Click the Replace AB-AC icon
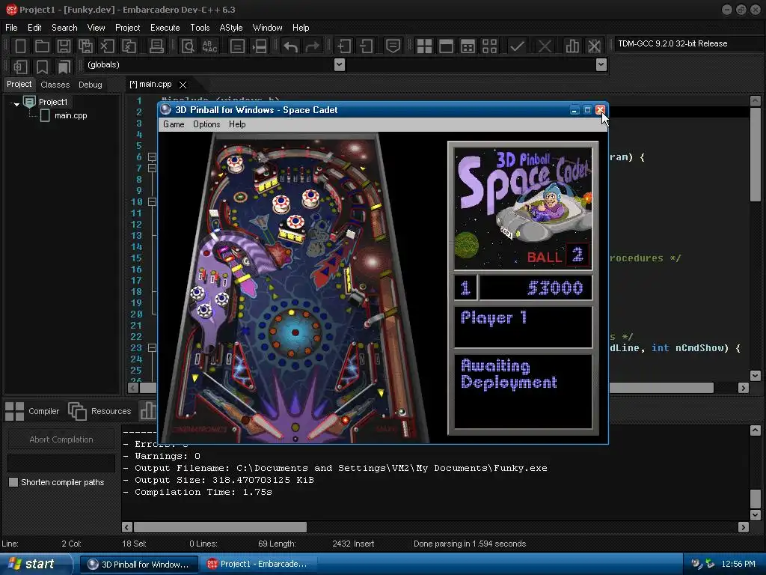 (209, 46)
